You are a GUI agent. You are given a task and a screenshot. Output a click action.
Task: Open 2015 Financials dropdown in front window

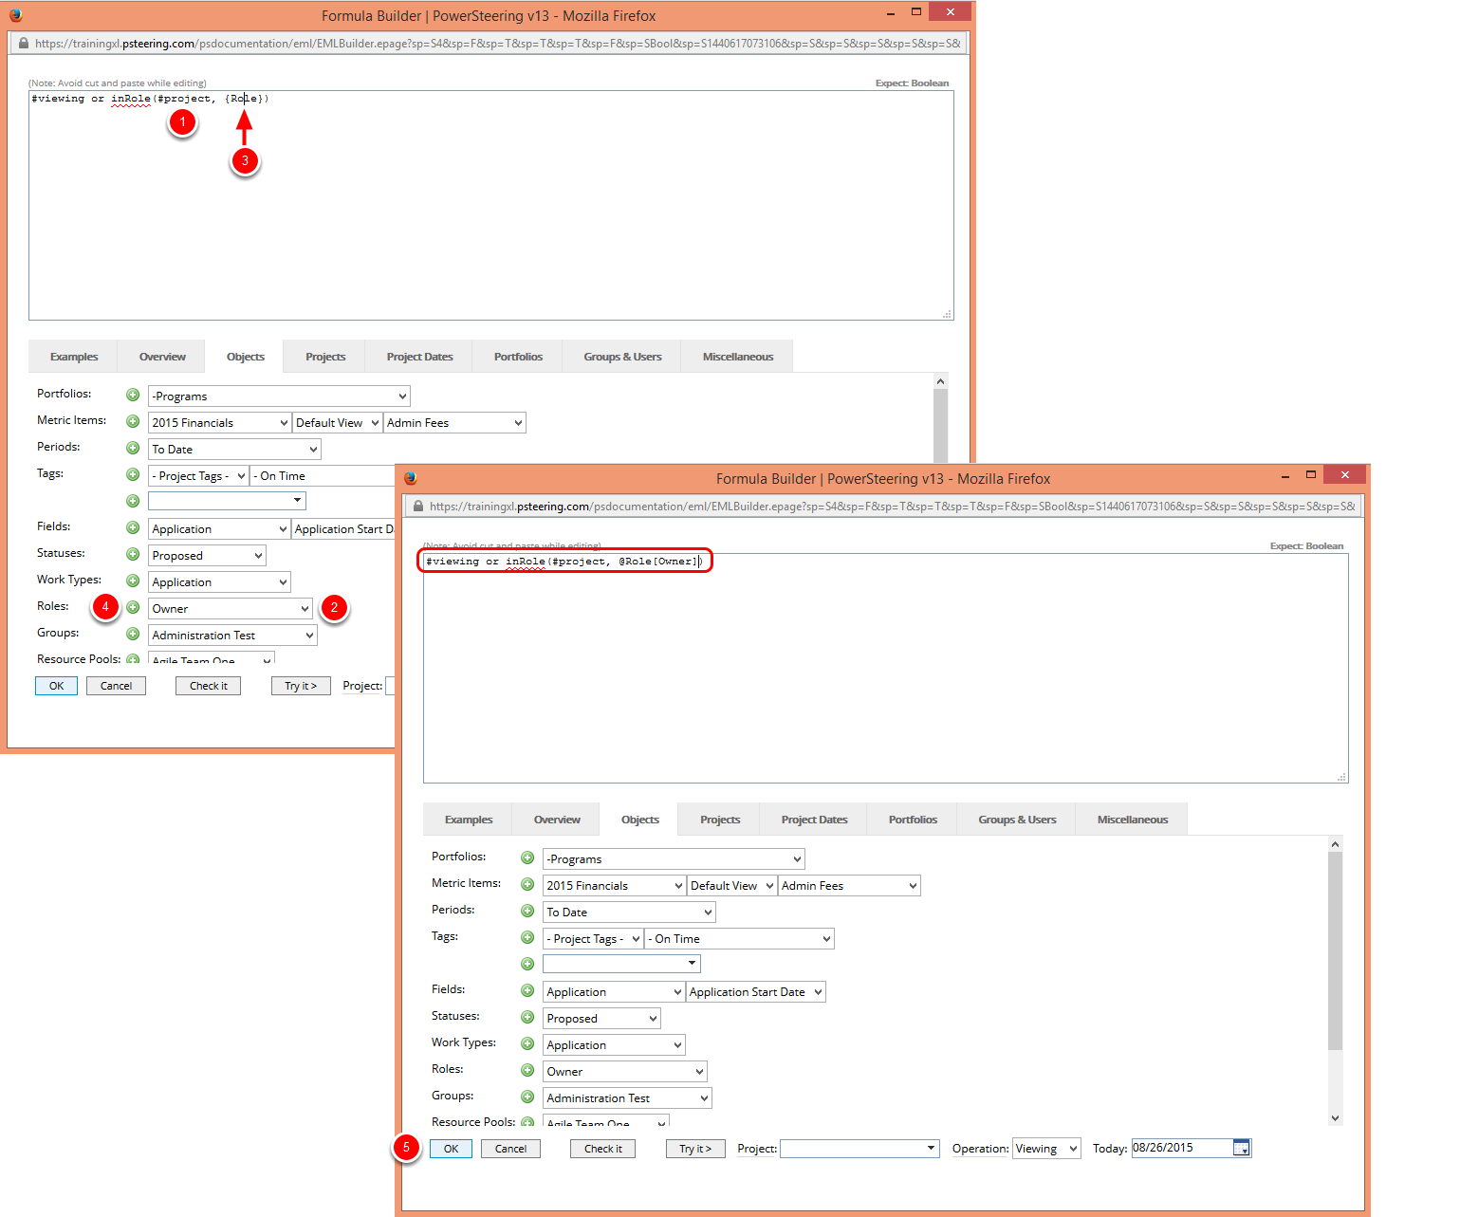(x=614, y=885)
